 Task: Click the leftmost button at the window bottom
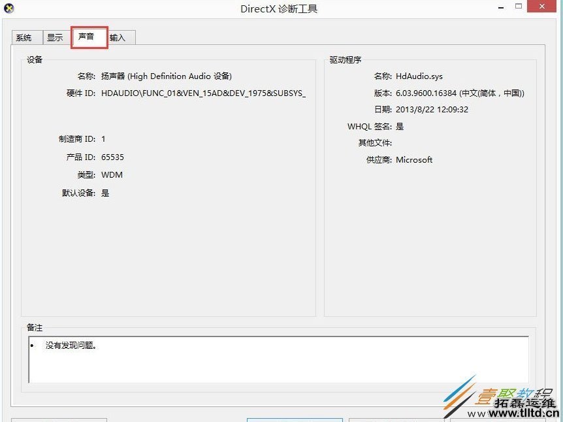click(58, 420)
